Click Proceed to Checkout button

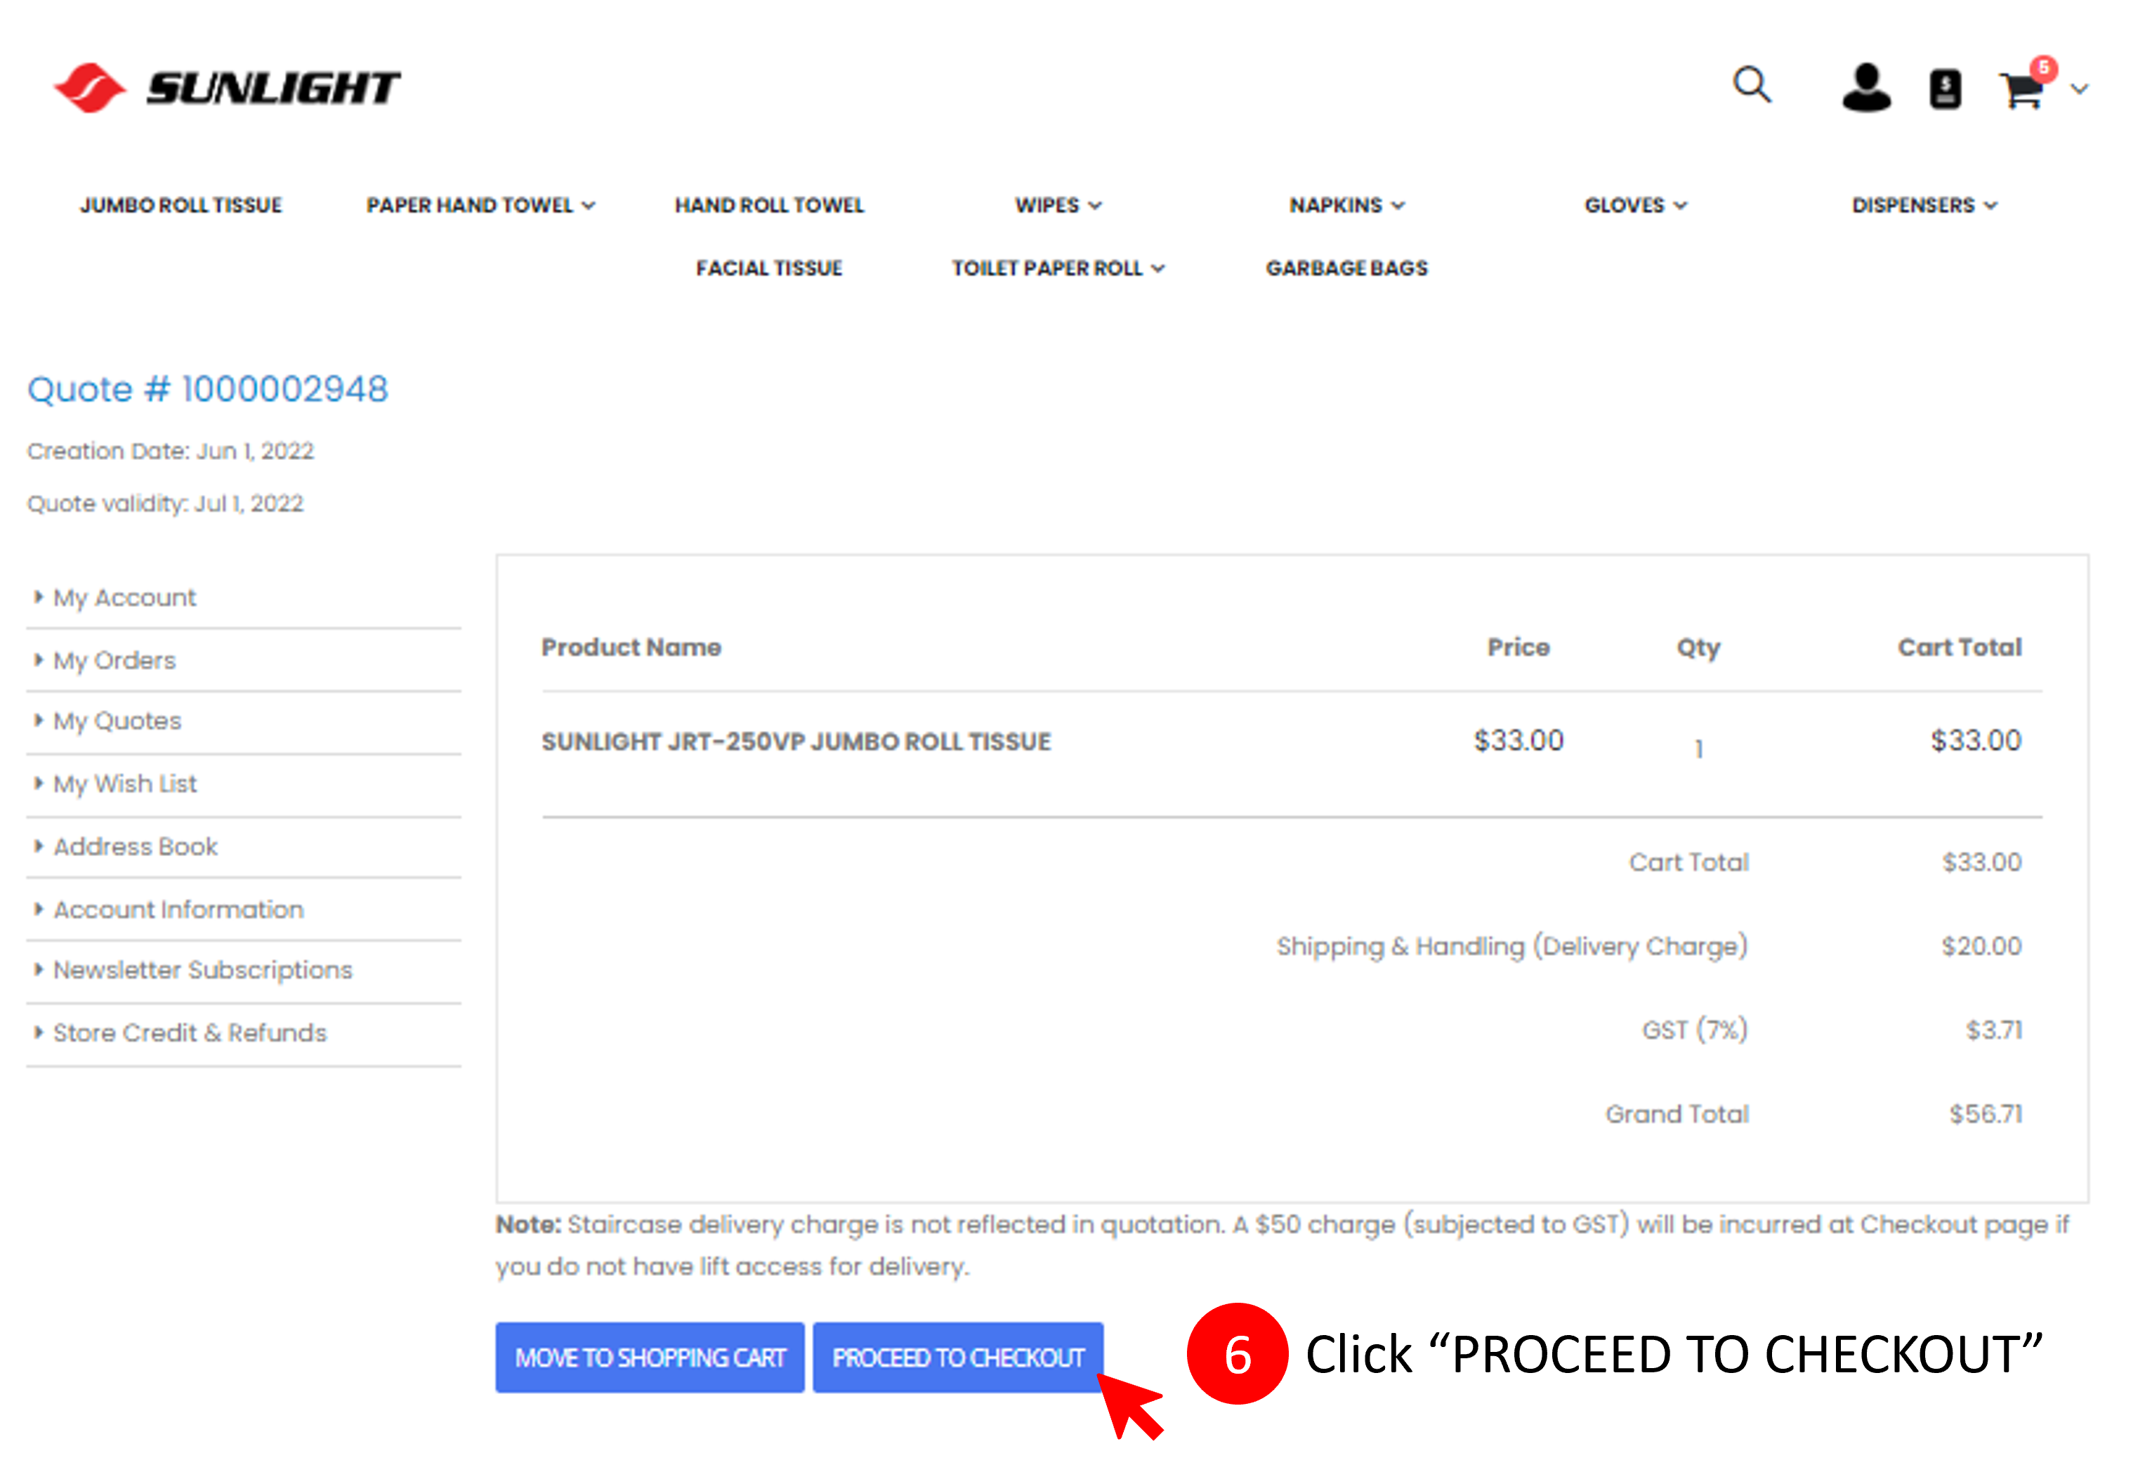click(958, 1358)
